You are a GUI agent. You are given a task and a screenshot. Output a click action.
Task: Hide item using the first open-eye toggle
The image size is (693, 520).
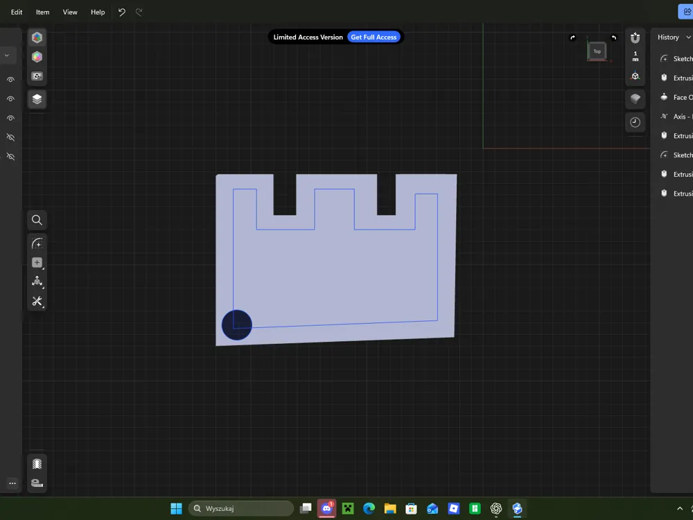pyautogui.click(x=10, y=80)
